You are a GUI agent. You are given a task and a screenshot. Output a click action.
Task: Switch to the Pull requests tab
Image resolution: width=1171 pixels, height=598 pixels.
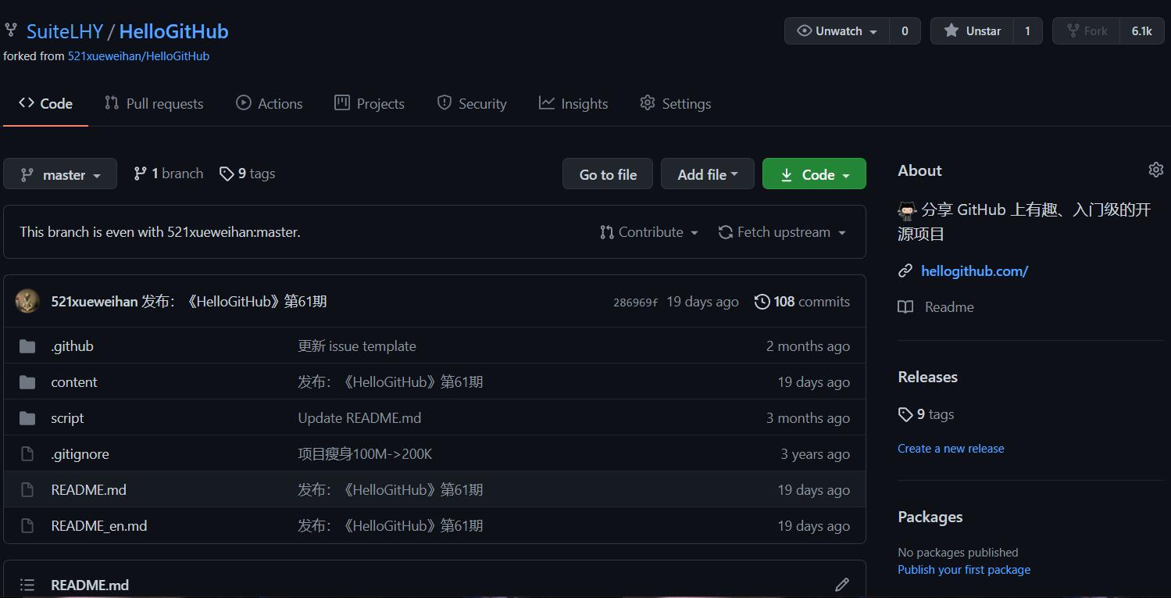pos(154,102)
